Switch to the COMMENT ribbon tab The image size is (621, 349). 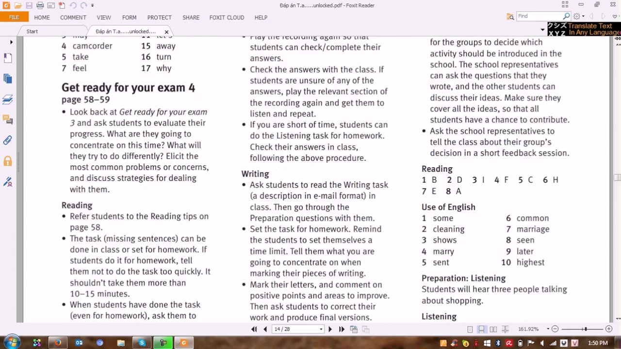pos(73,17)
